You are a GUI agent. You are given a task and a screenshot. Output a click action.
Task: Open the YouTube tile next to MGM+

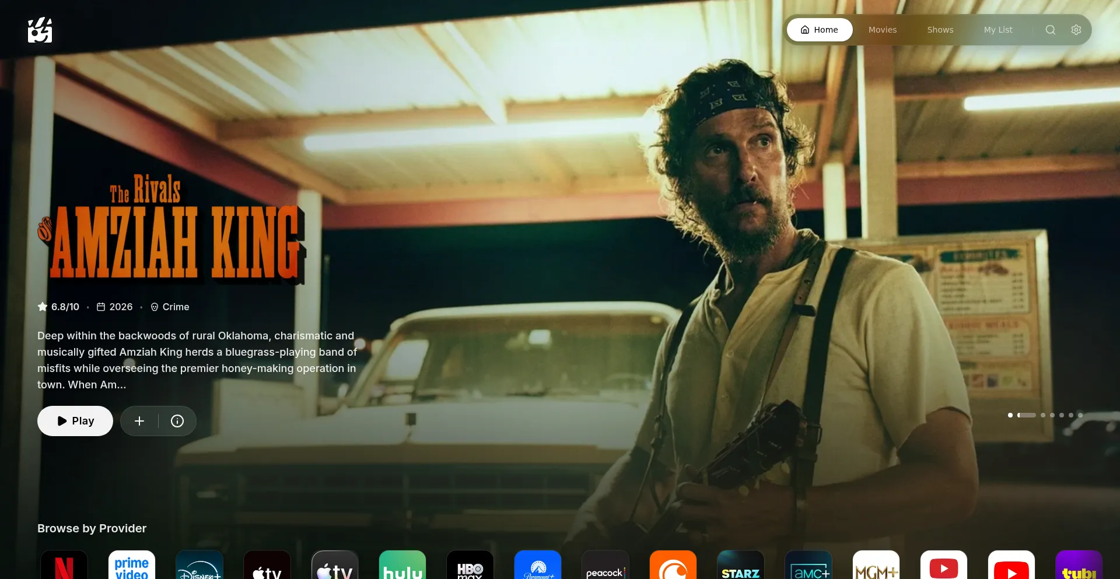944,564
